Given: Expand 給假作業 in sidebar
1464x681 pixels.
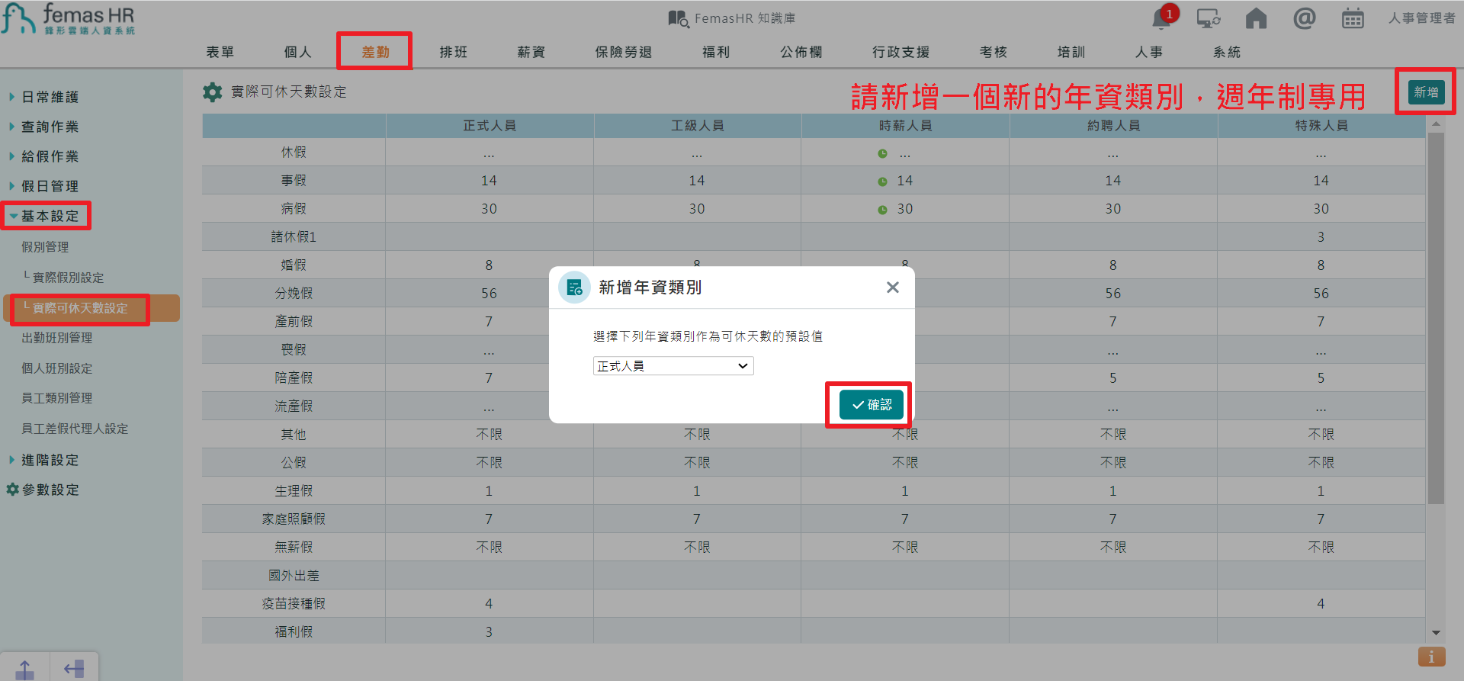Looking at the screenshot, I should (50, 156).
